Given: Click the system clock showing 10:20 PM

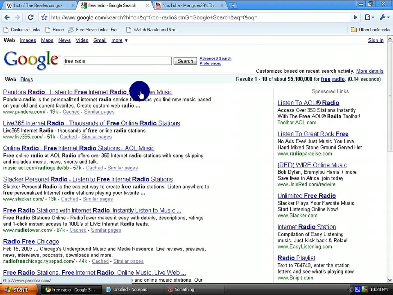Looking at the screenshot, I should (x=379, y=290).
